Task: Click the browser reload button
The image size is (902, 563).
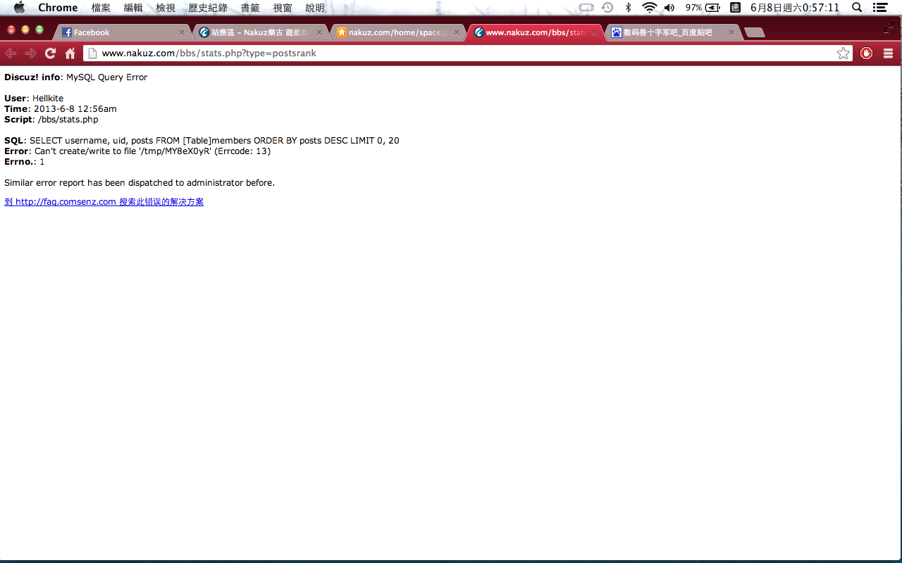Action: 50,53
